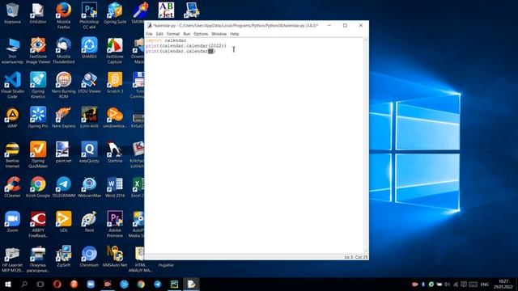Select the Recycle Bin desktop icon
The width and height of the screenshot is (518, 291).
coord(13,13)
